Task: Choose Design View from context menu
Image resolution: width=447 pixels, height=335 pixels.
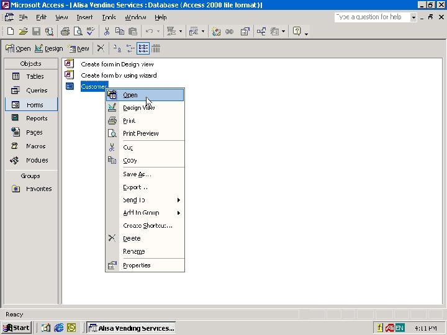Action: 145,108
